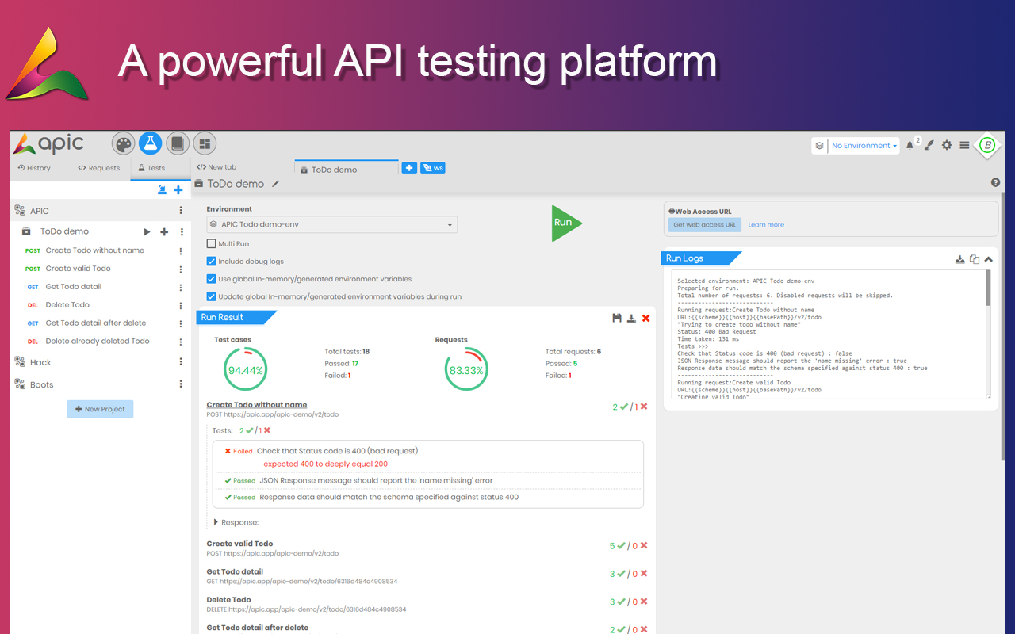This screenshot has width=1015, height=634.
Task: Open the Dashboard grid module icon
Action: (x=205, y=143)
